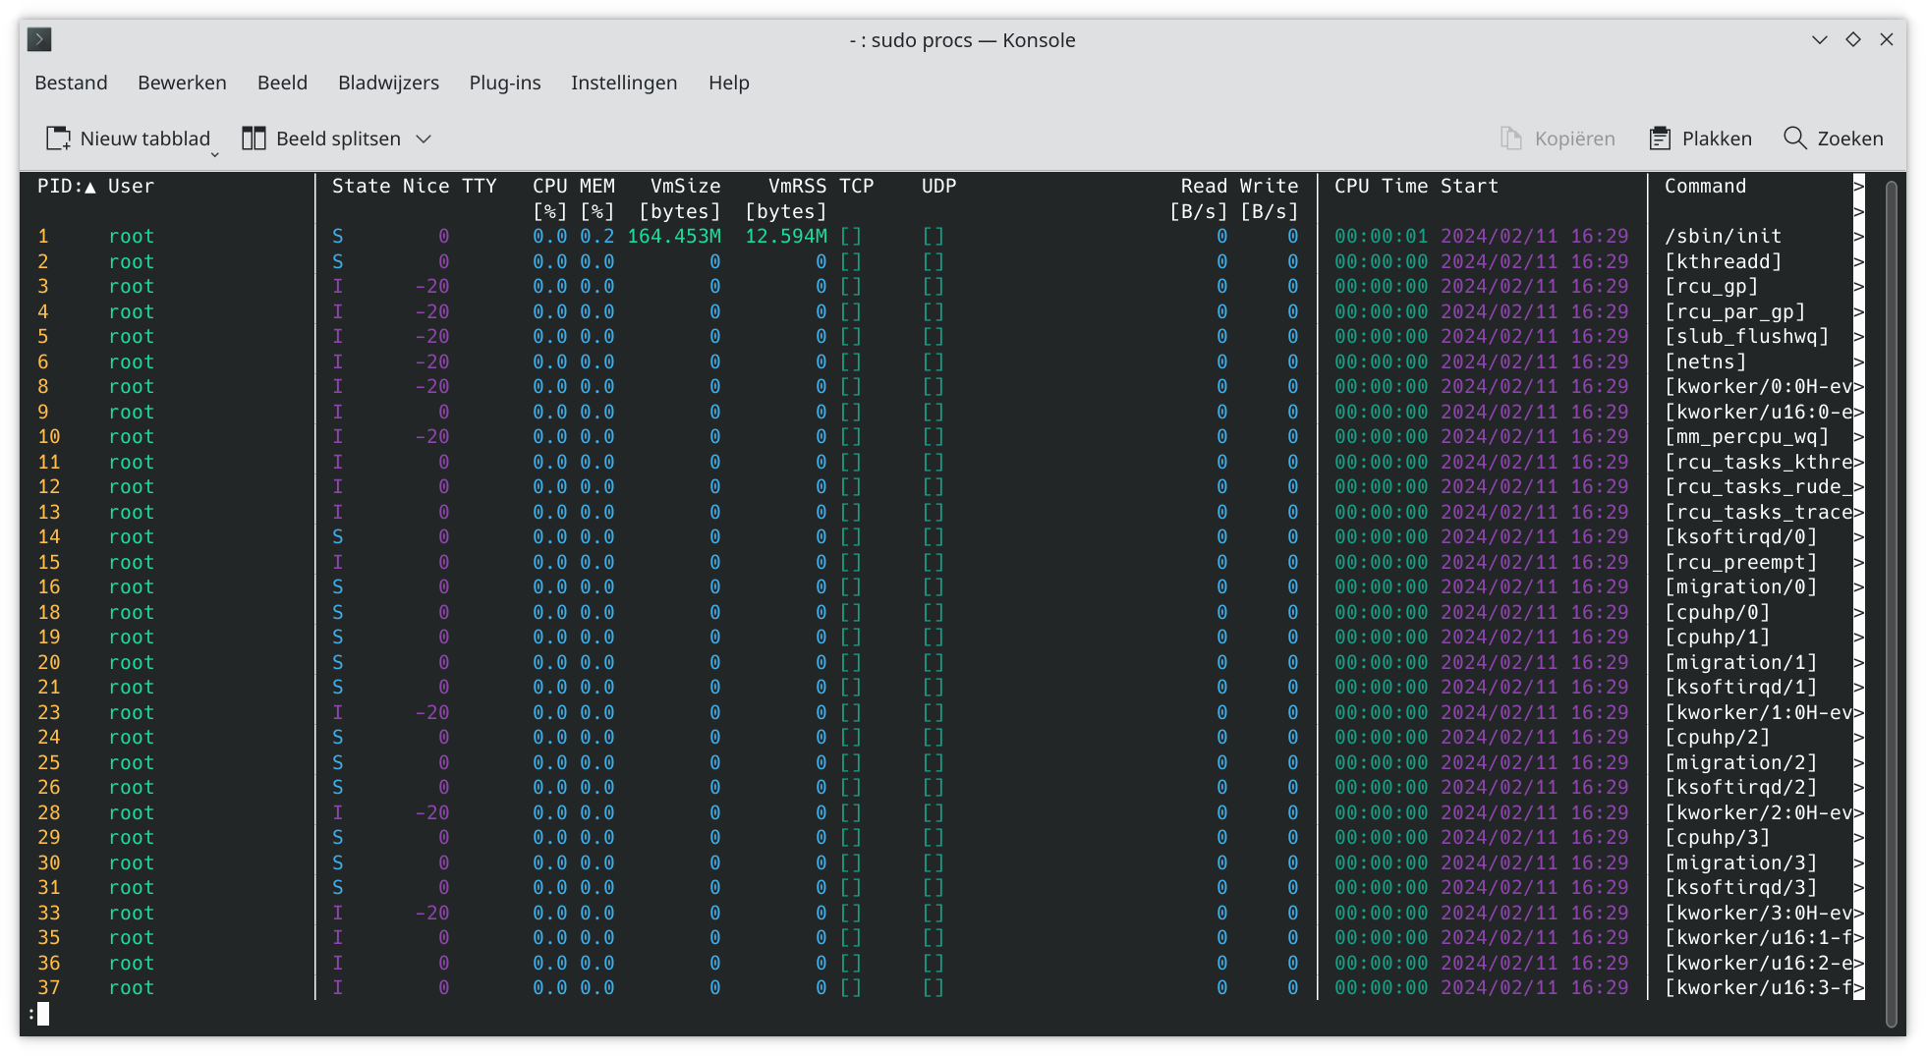Image resolution: width=1926 pixels, height=1056 pixels.
Task: Open the Instellingen menu
Action: (x=624, y=83)
